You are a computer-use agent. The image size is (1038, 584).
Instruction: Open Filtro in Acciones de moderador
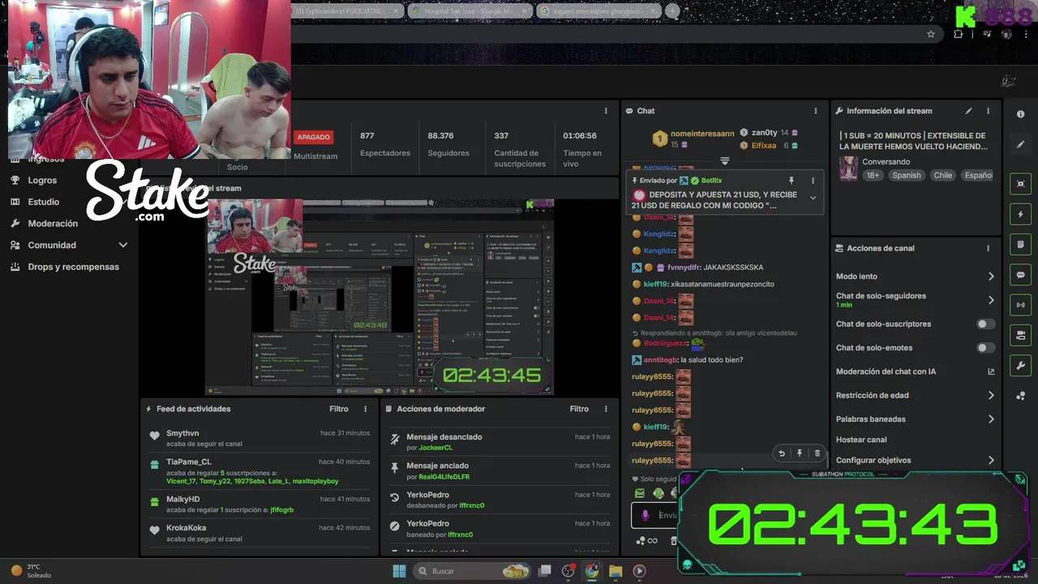point(579,409)
